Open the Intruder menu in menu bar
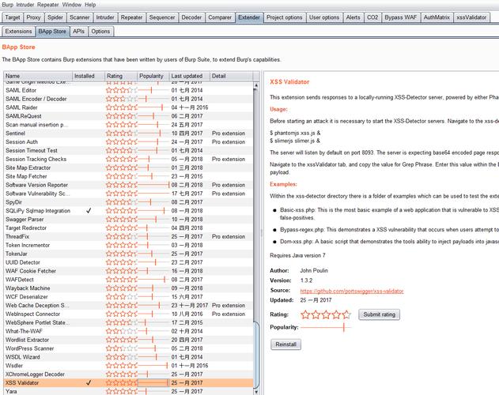The height and width of the screenshot is (395, 499). [25, 5]
